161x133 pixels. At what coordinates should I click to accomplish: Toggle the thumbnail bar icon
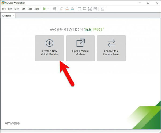point(85,9)
